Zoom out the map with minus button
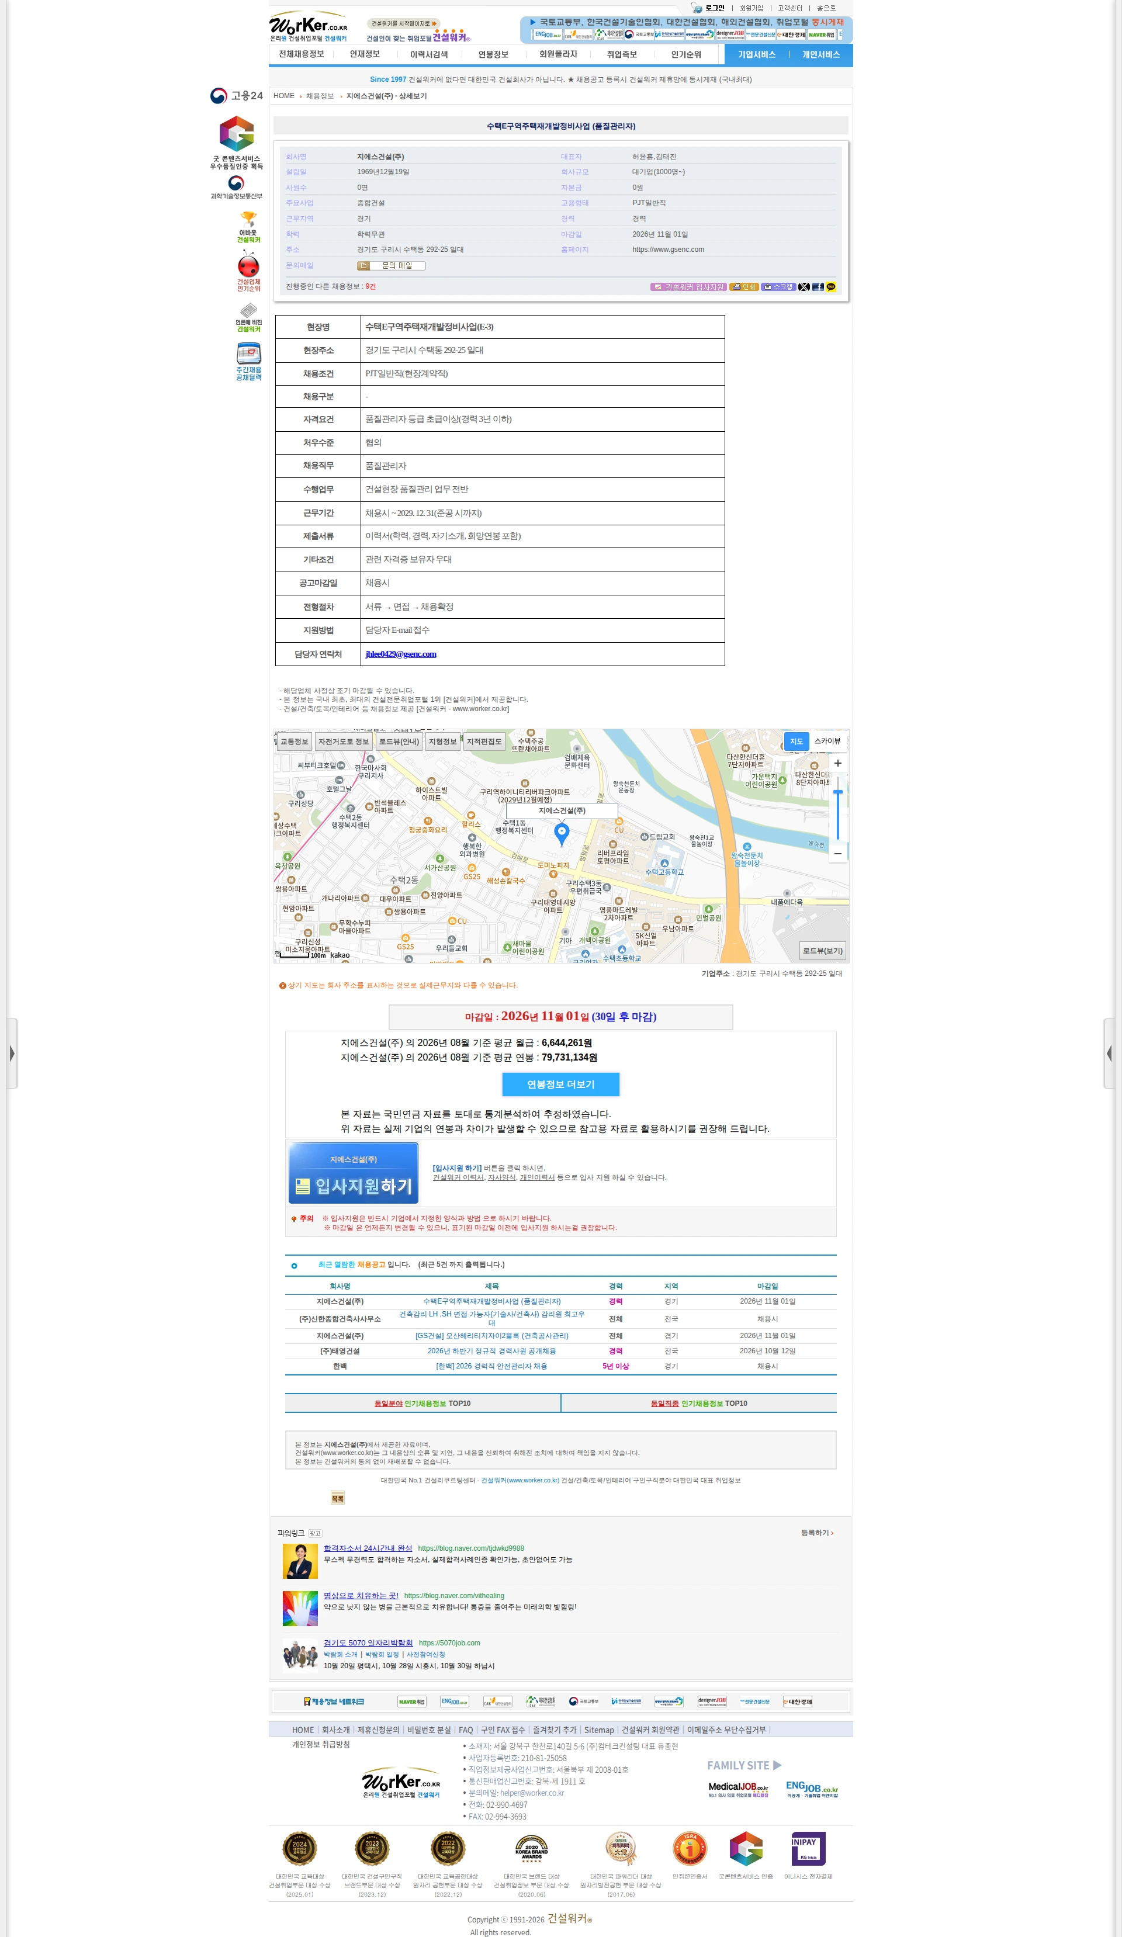The image size is (1122, 1937). point(837,853)
